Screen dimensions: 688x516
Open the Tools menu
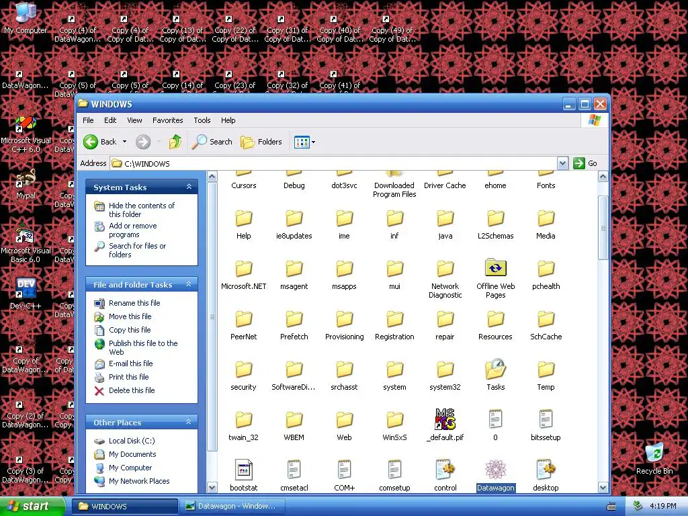(x=202, y=120)
